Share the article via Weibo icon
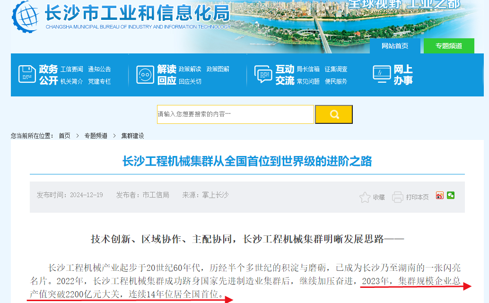The width and height of the screenshot is (489, 303). pyautogui.click(x=440, y=195)
